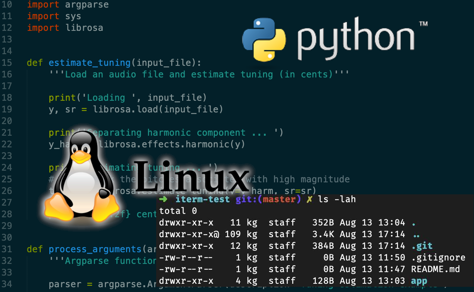Click line number 31 in the gutter
Image resolution: width=474 pixels, height=292 pixels.
(7, 249)
